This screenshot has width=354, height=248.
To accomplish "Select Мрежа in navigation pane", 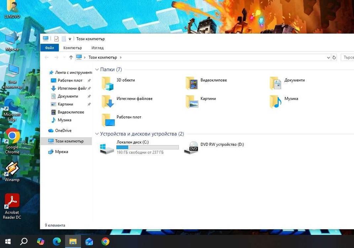I will (x=58, y=152).
